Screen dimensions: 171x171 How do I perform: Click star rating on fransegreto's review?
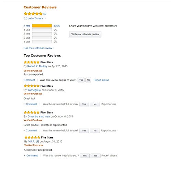(x=31, y=86)
